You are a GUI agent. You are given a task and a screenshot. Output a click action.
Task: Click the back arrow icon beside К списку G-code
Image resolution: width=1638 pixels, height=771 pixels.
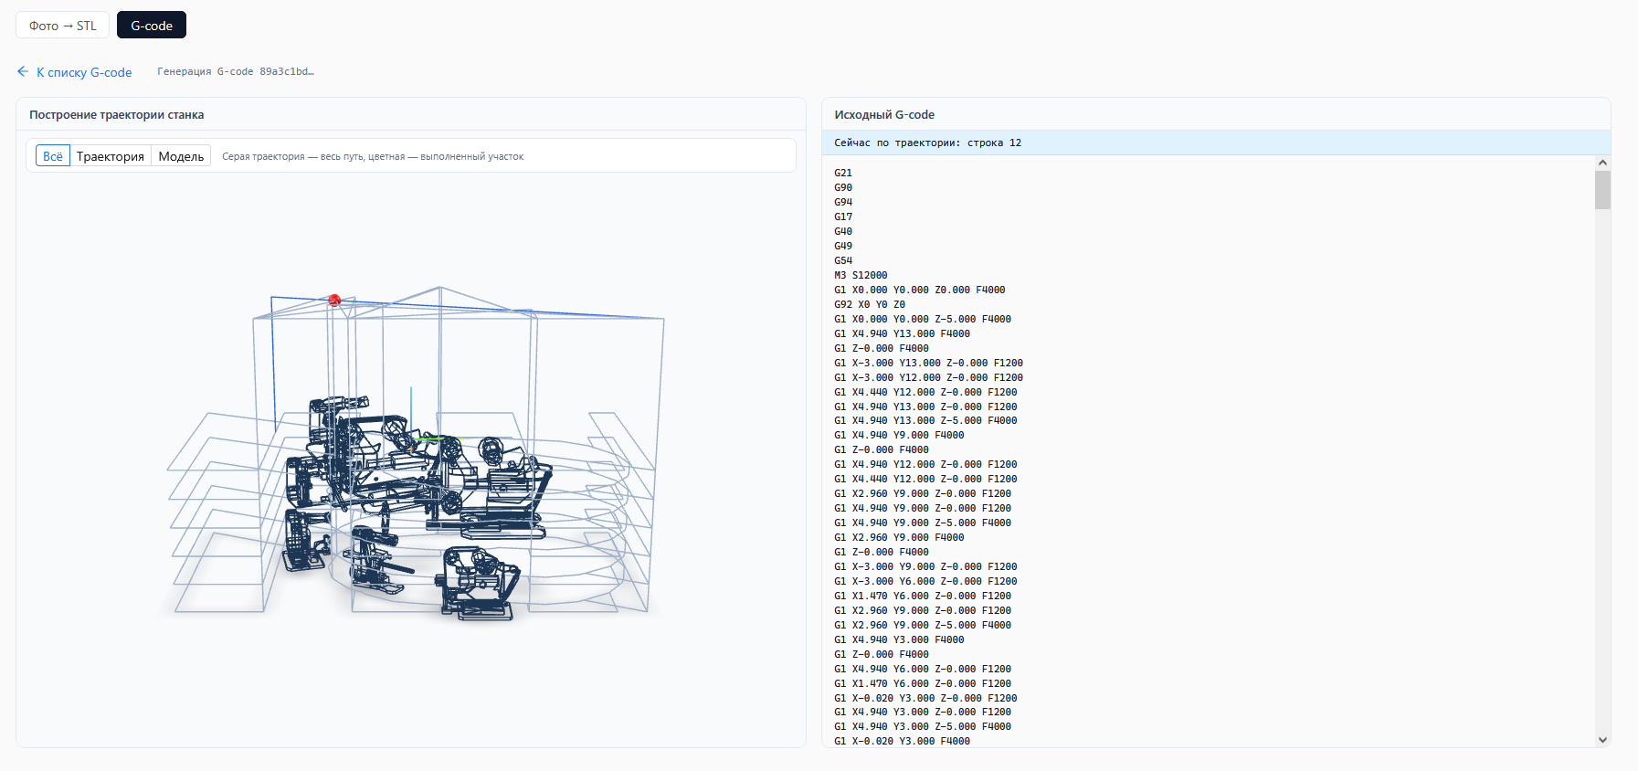[x=23, y=71]
